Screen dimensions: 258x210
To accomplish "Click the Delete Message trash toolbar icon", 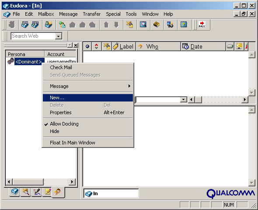I will (x=12, y=24).
